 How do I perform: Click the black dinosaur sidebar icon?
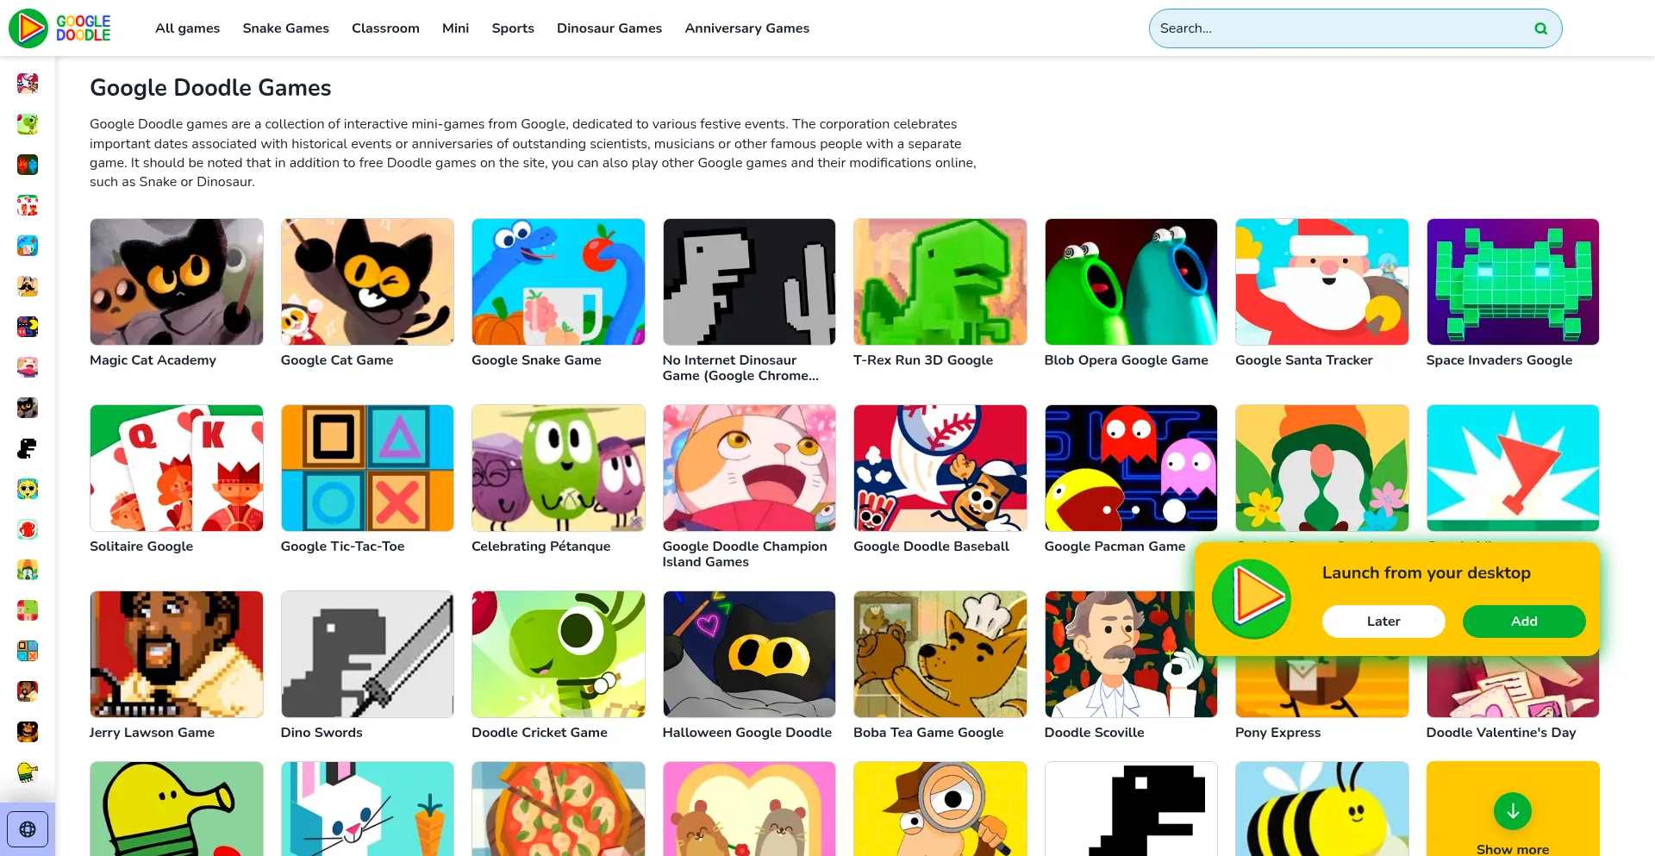[x=28, y=448]
